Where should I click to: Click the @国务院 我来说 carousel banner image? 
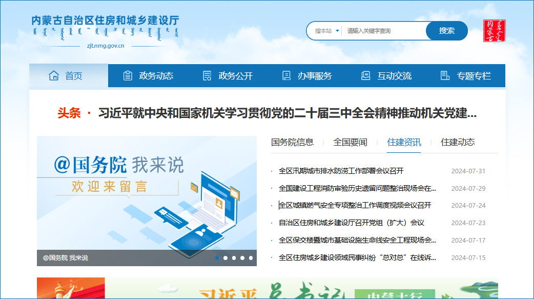tap(147, 201)
